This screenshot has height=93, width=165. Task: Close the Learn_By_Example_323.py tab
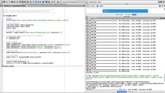(x=27, y=6)
